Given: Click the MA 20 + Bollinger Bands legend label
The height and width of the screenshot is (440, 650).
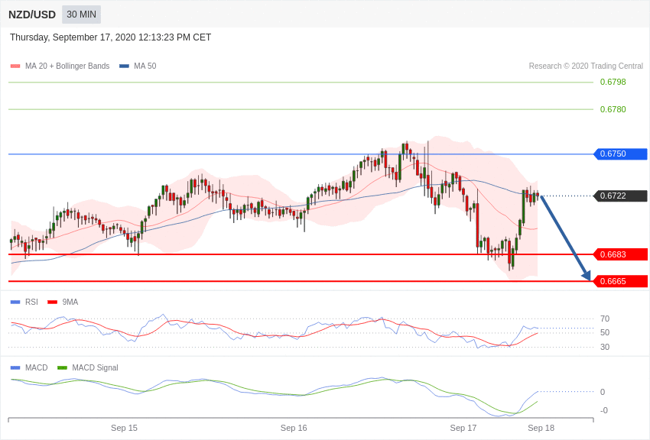Looking at the screenshot, I should pos(67,66).
